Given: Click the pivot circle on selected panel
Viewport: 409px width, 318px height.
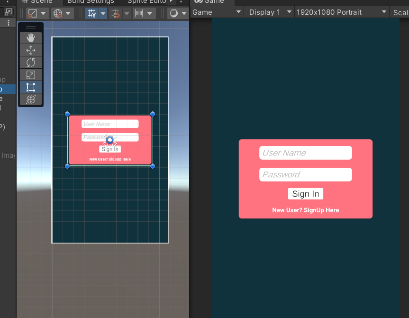Looking at the screenshot, I should pyautogui.click(x=110, y=140).
